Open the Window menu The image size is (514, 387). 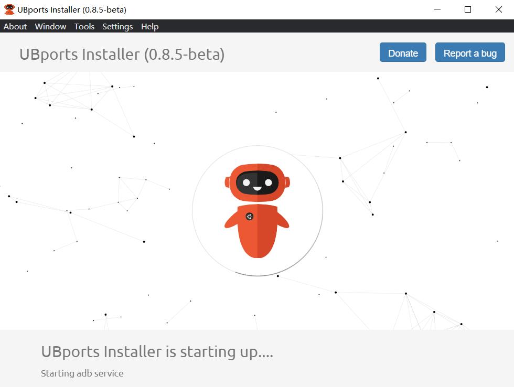50,26
